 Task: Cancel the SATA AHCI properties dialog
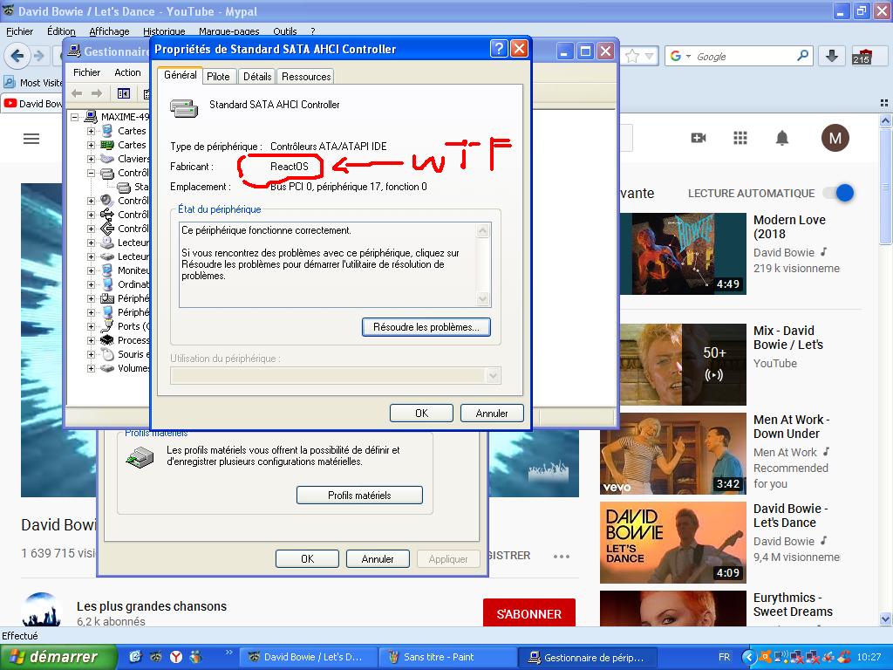492,413
